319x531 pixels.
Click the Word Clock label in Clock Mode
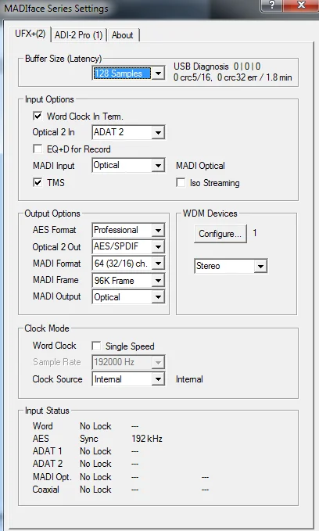55,346
